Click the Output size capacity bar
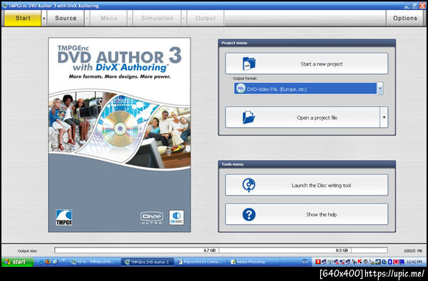The height and width of the screenshot is (281, 428). tap(221, 250)
